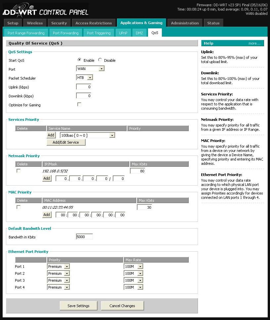Click the second IP octet field in Netmask

[x=75, y=179]
